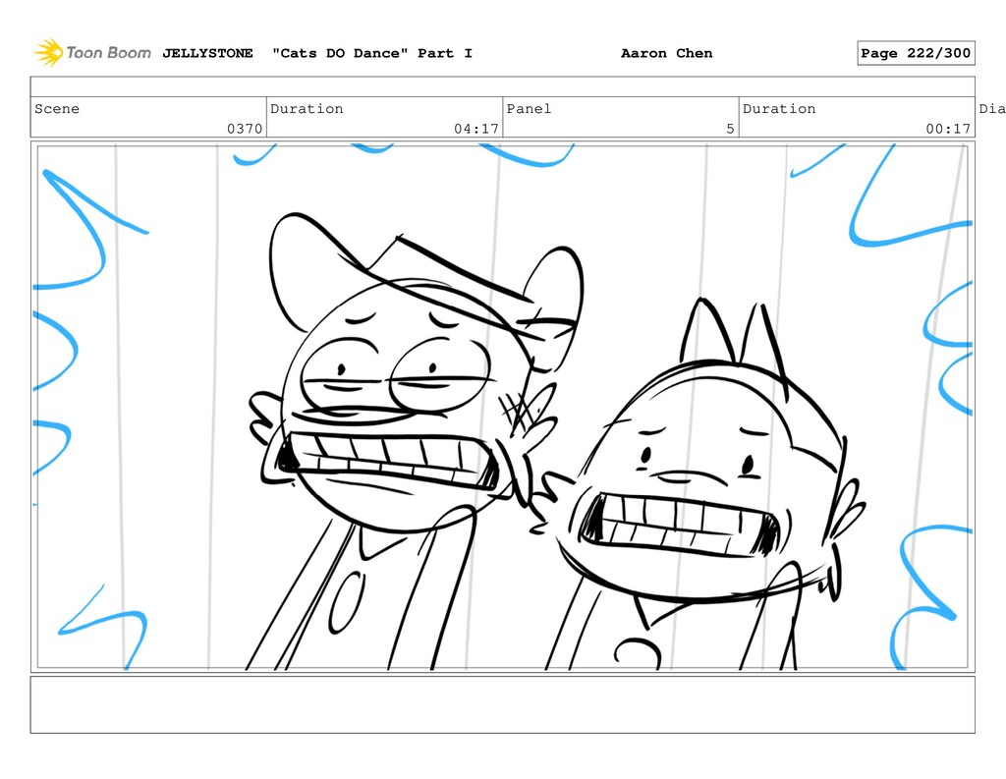The width and height of the screenshot is (1006, 779).
Task: Click the Toon Boom logo
Action: pos(92,53)
